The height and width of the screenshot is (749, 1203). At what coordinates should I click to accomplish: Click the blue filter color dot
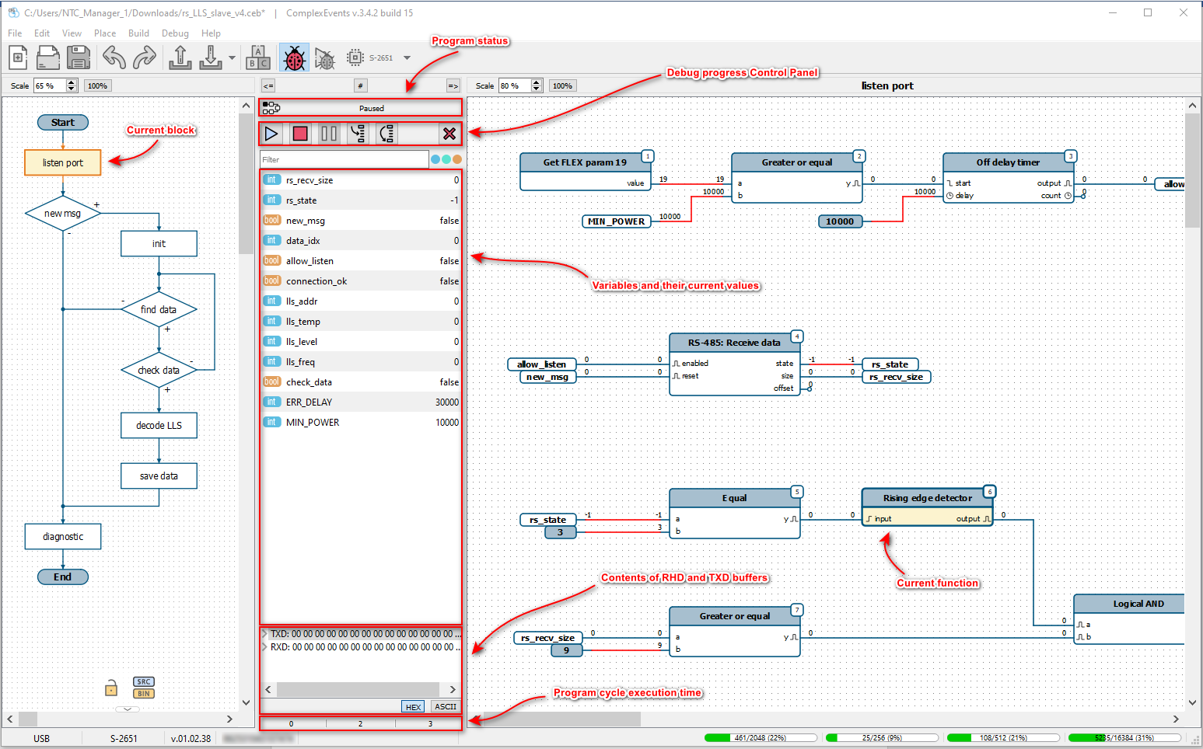[435, 159]
